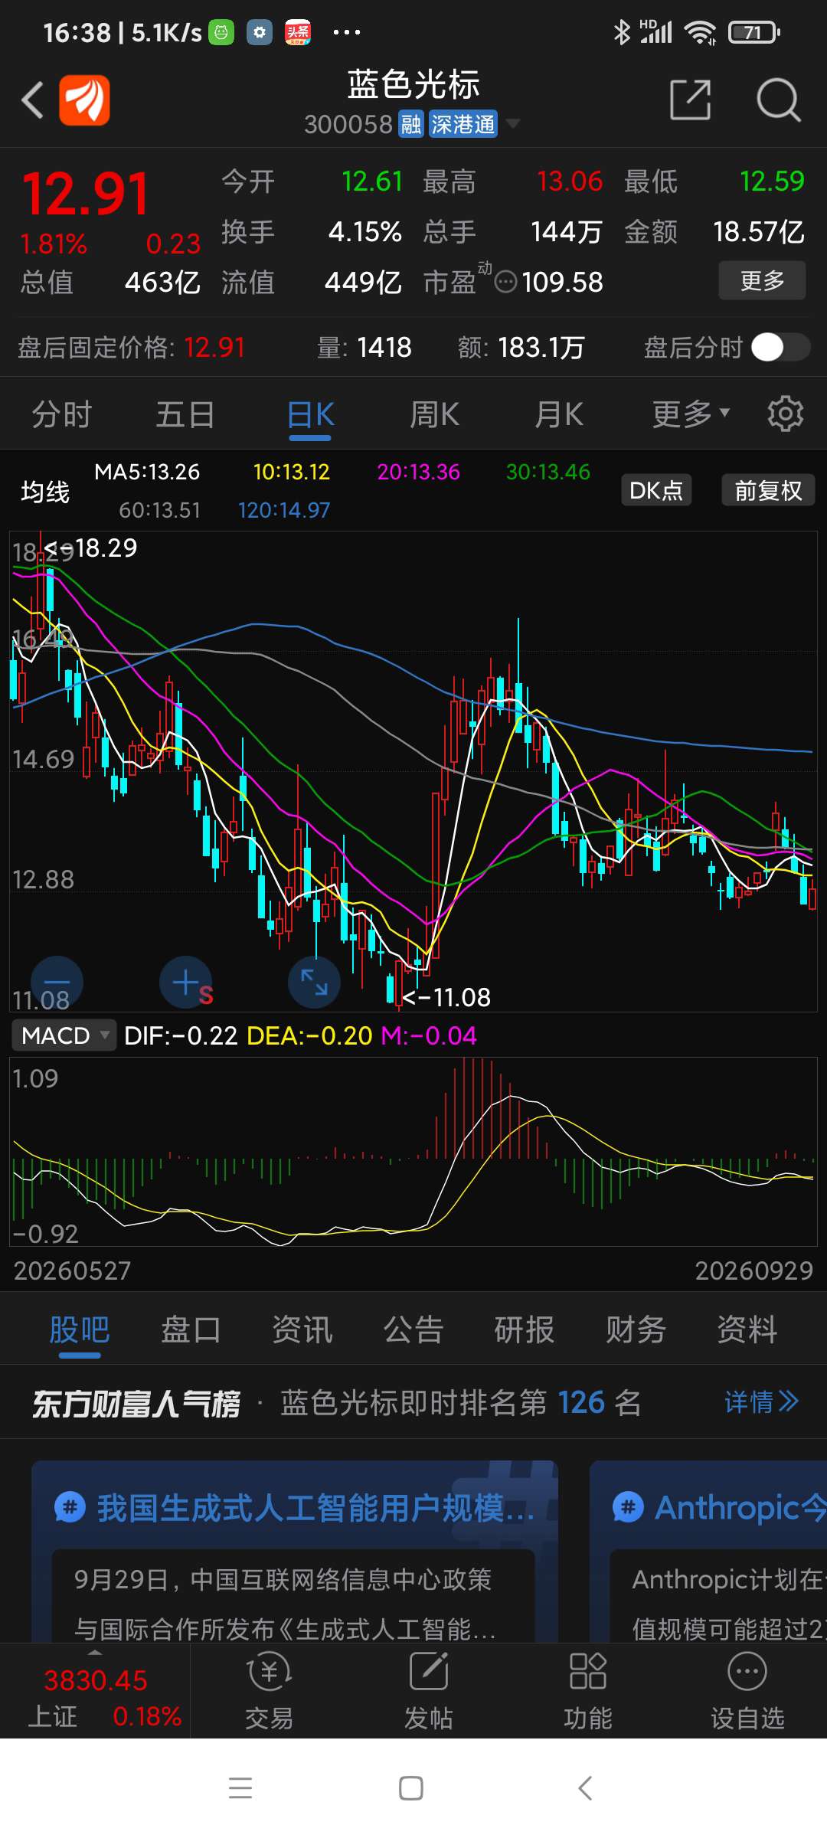The width and height of the screenshot is (827, 1838).
Task: Click the 更多 quote details button
Action: click(x=762, y=280)
